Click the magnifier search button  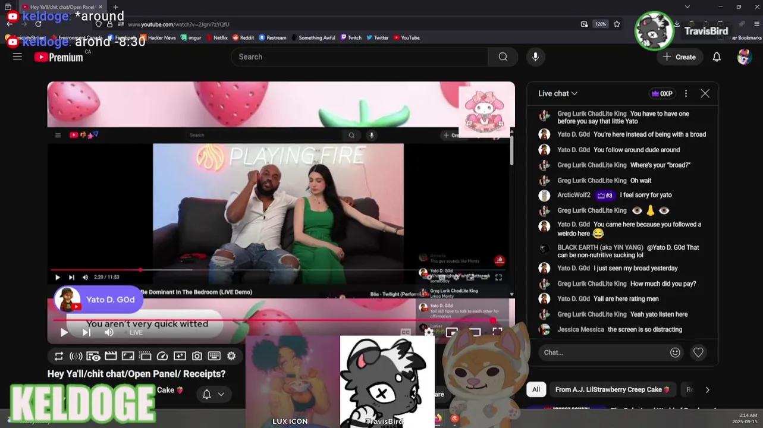(x=503, y=57)
